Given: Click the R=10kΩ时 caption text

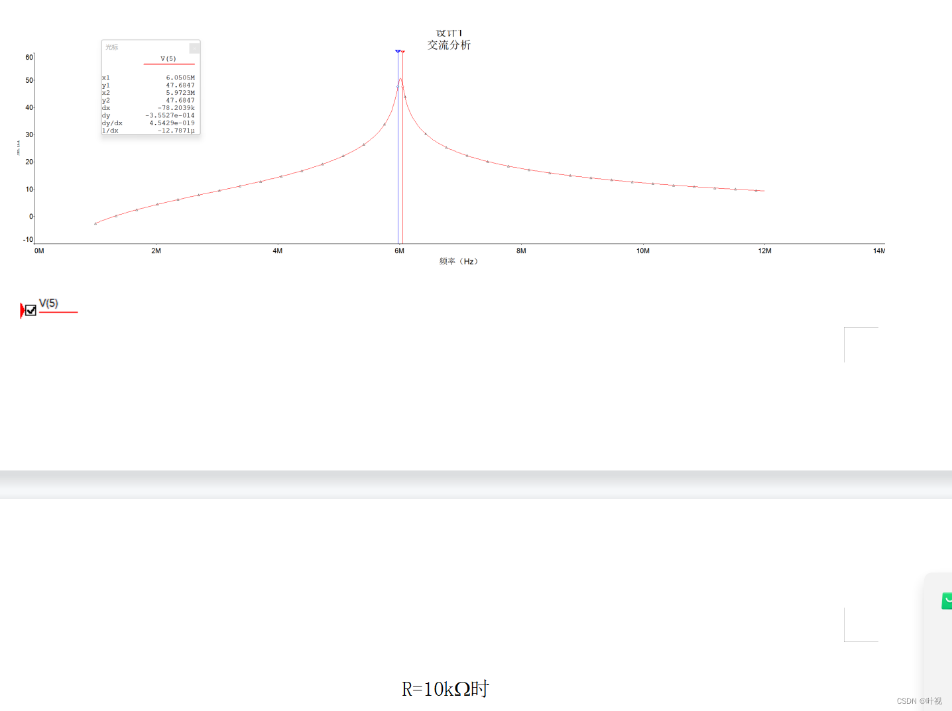Looking at the screenshot, I should [445, 689].
